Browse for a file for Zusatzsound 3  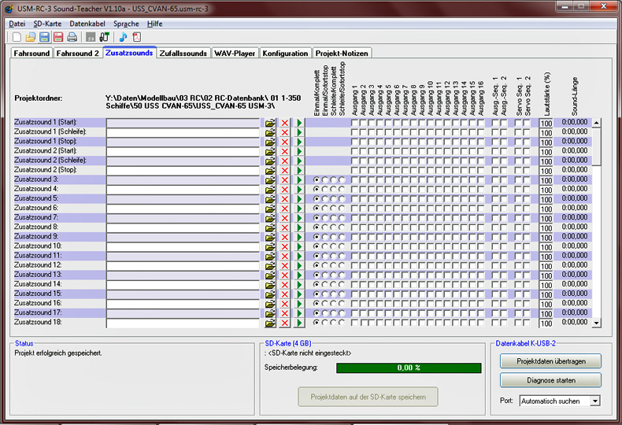click(x=270, y=180)
